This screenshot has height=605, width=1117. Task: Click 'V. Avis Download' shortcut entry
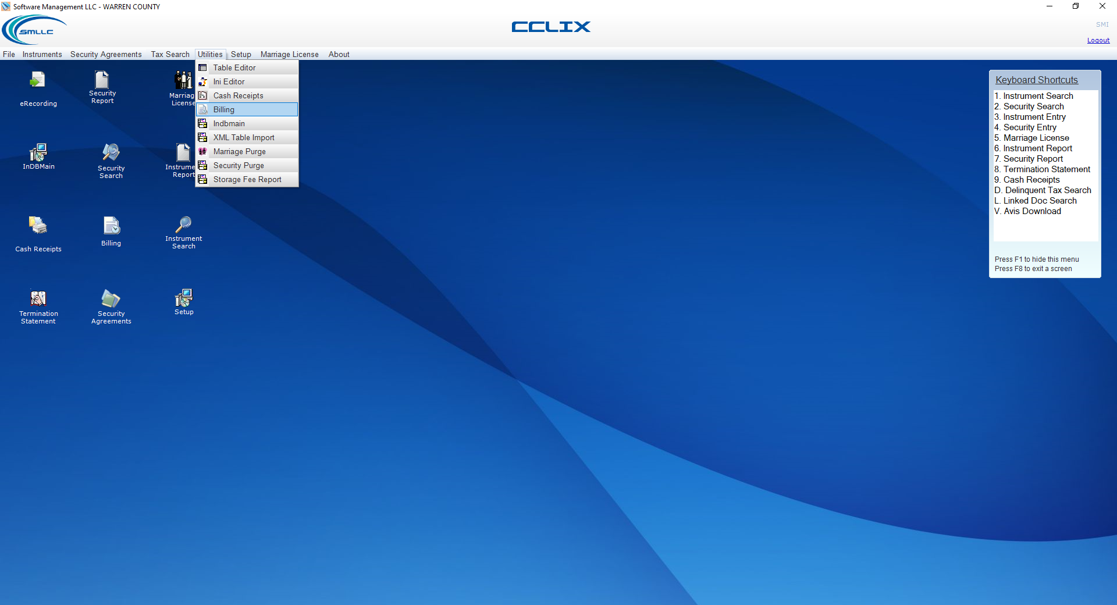pos(1027,211)
